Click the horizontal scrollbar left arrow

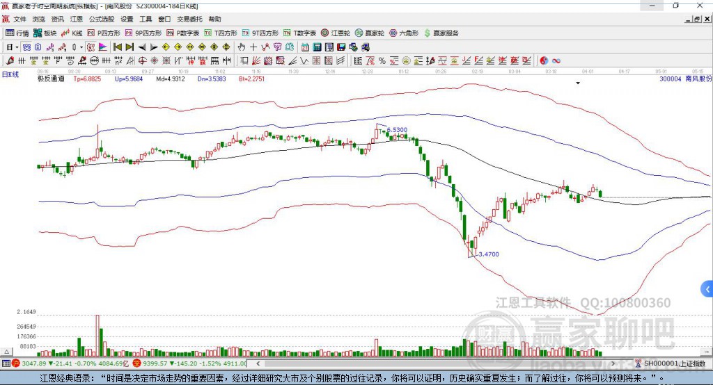(258, 363)
